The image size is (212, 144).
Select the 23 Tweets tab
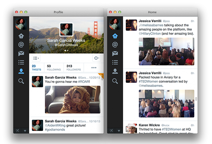(x=36, y=68)
